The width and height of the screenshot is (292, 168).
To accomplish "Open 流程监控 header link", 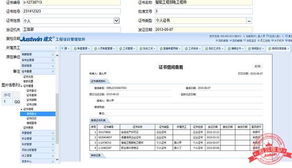I will 250,41.
